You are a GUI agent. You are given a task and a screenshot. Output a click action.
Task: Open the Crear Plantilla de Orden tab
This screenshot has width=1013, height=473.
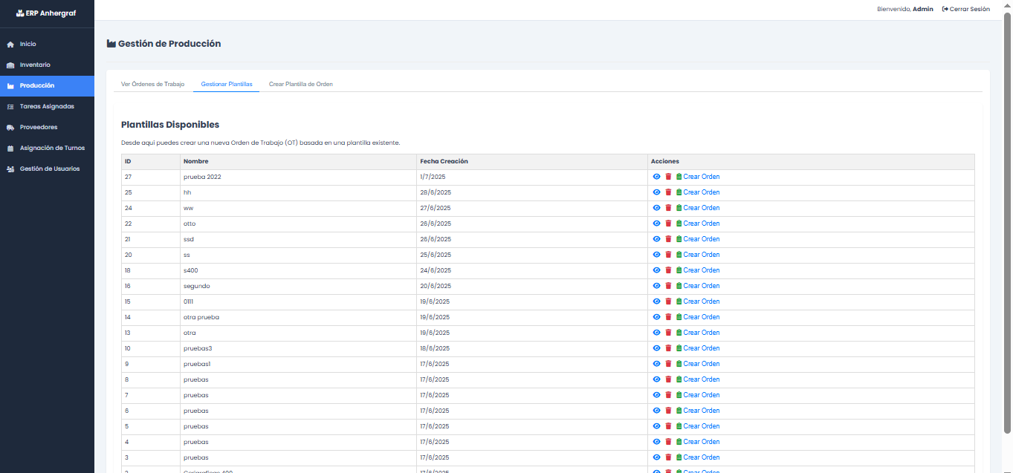[300, 85]
